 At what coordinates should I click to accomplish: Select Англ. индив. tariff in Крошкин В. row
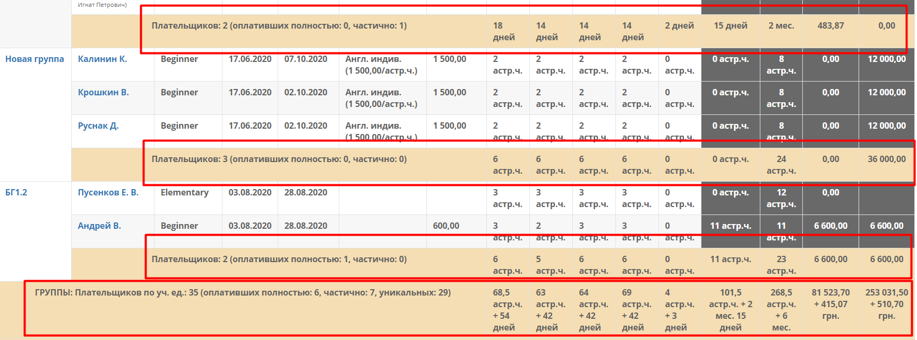click(x=381, y=98)
